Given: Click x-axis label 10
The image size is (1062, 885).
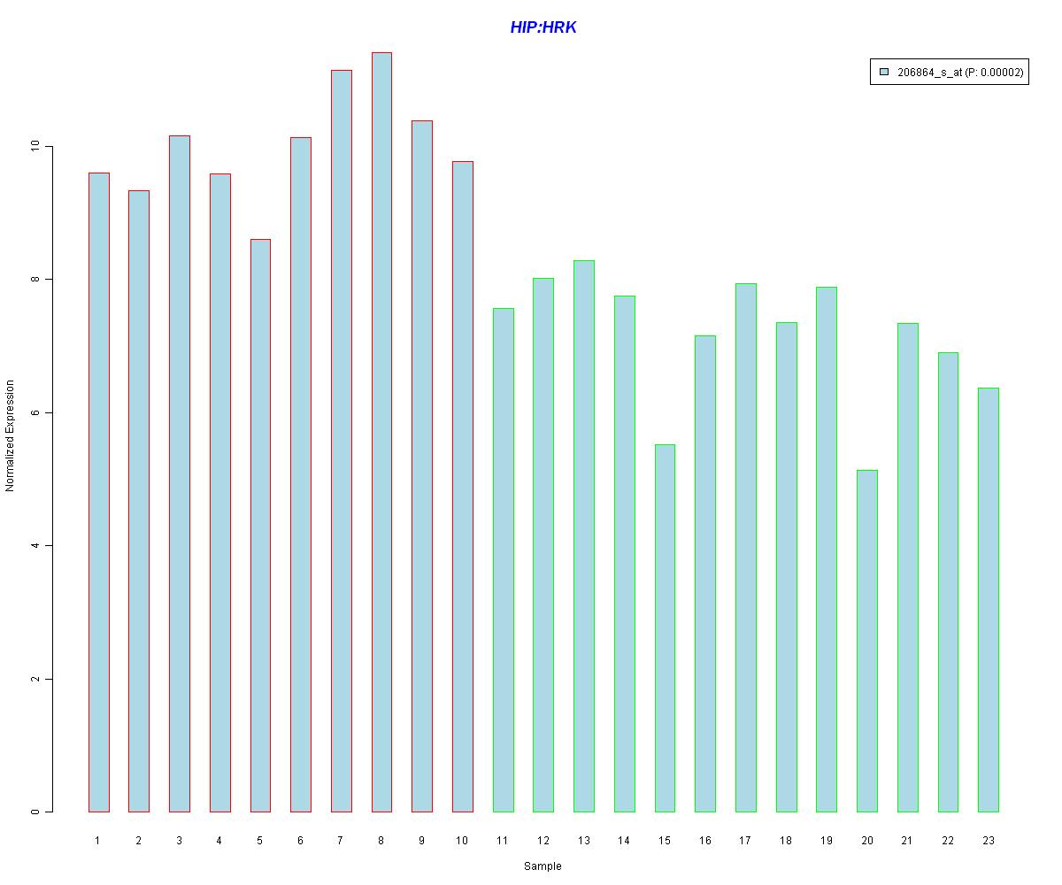Looking at the screenshot, I should (x=462, y=840).
